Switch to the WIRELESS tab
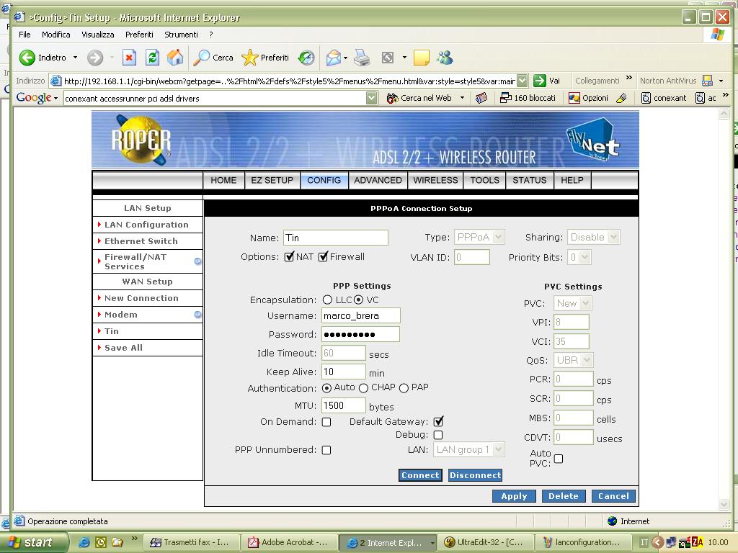738x553 pixels. pyautogui.click(x=435, y=180)
